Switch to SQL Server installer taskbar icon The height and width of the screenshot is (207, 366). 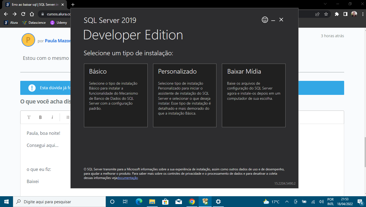click(x=205, y=202)
